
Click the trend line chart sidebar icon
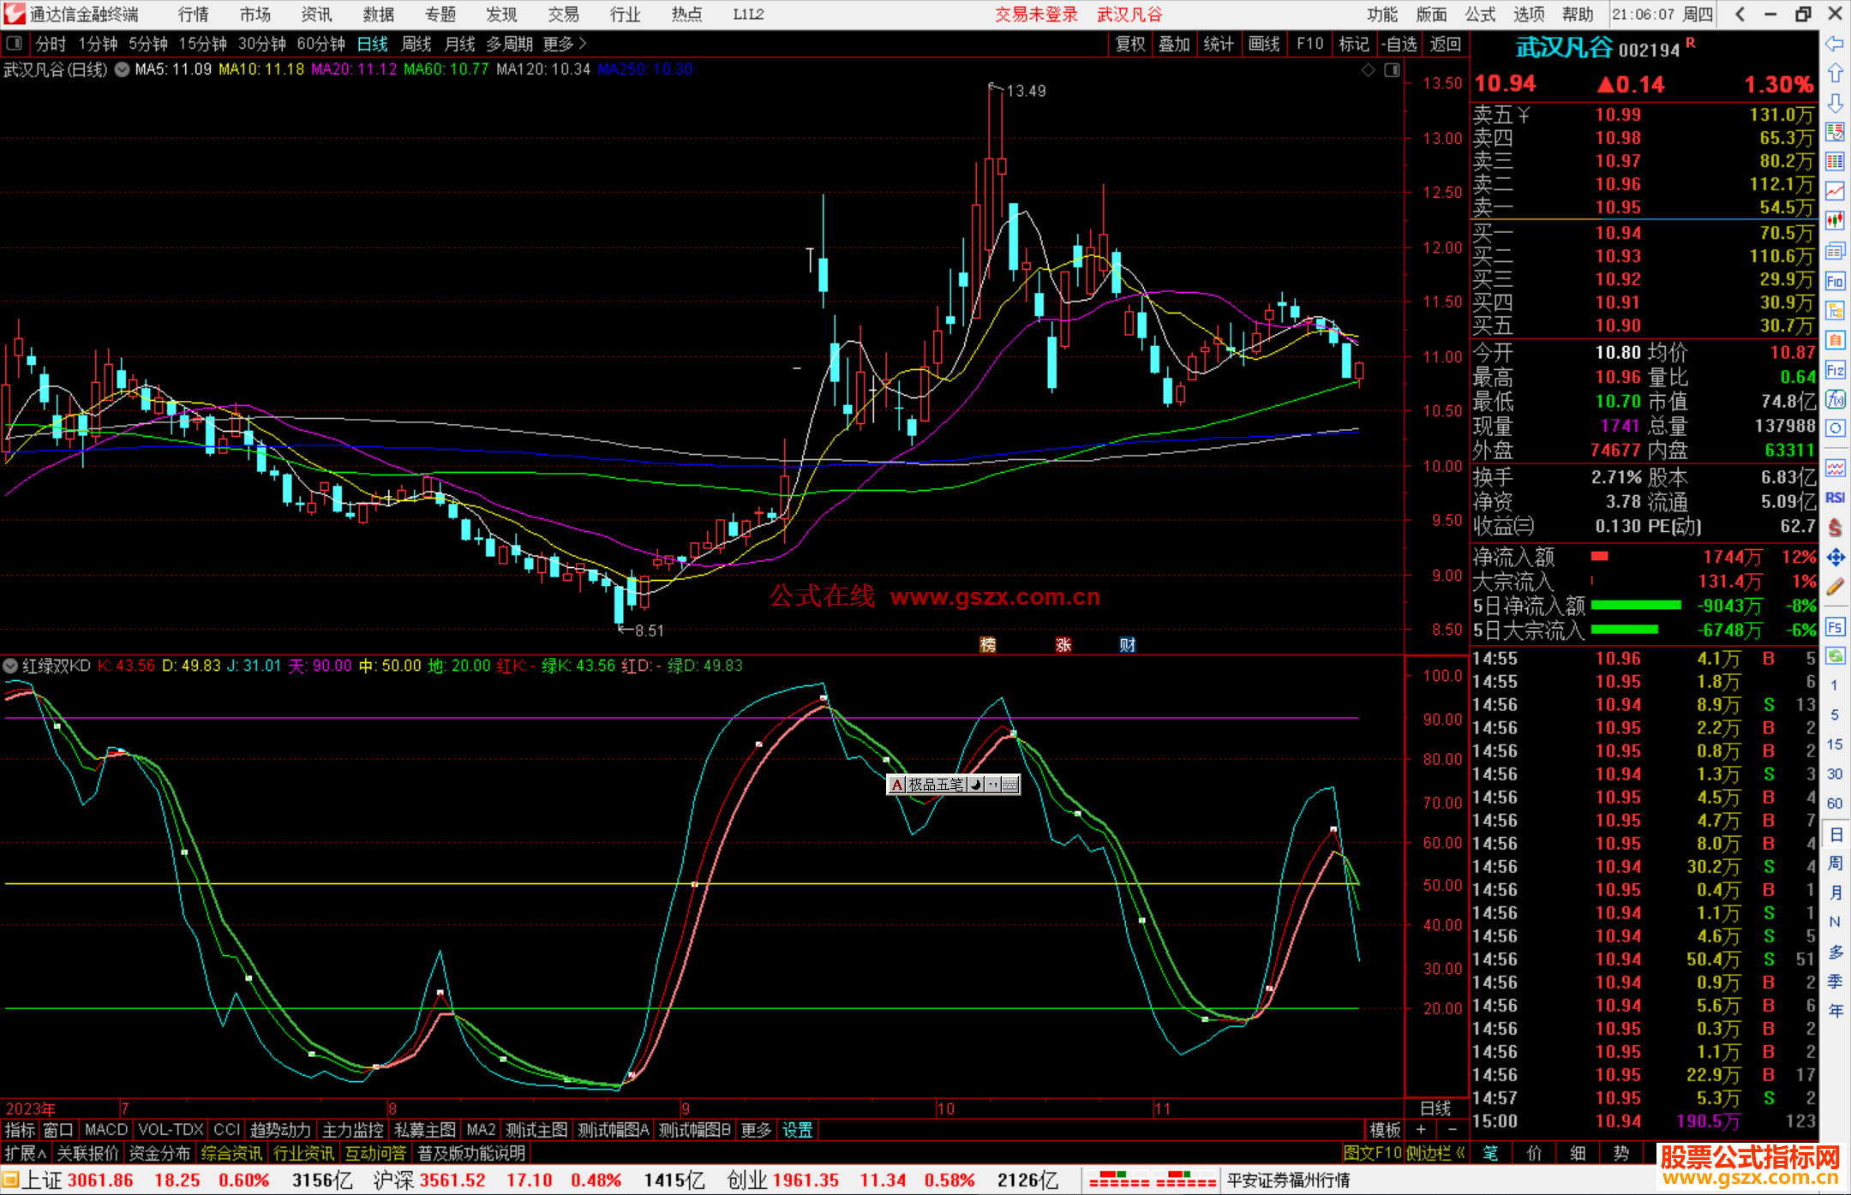[x=1835, y=191]
